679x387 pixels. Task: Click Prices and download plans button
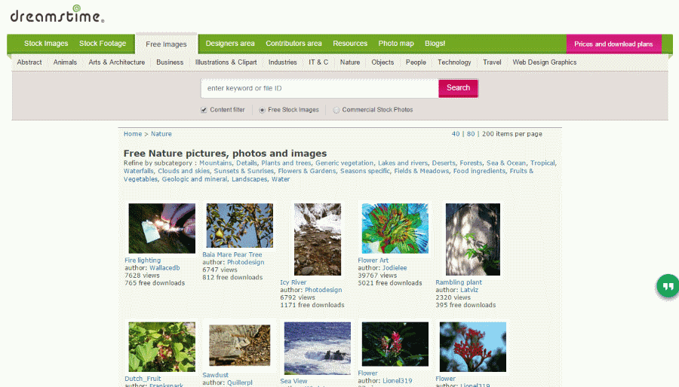coord(613,44)
